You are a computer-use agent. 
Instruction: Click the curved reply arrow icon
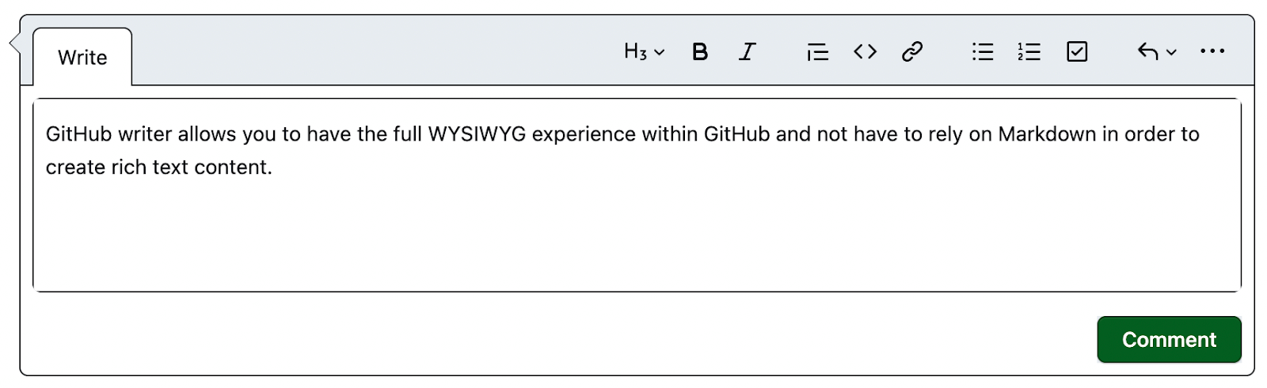pos(1148,52)
